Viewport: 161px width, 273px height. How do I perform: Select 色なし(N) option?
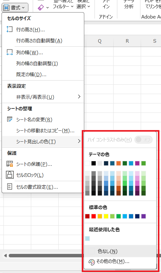click(x=120, y=251)
